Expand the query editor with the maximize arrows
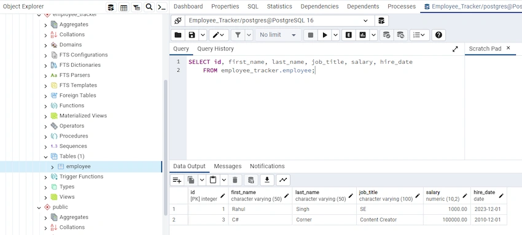 455,49
